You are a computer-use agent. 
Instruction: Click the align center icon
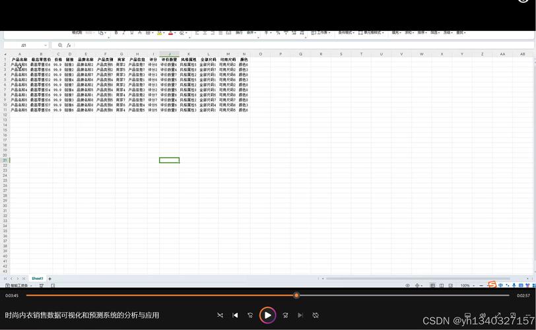click(205, 33)
